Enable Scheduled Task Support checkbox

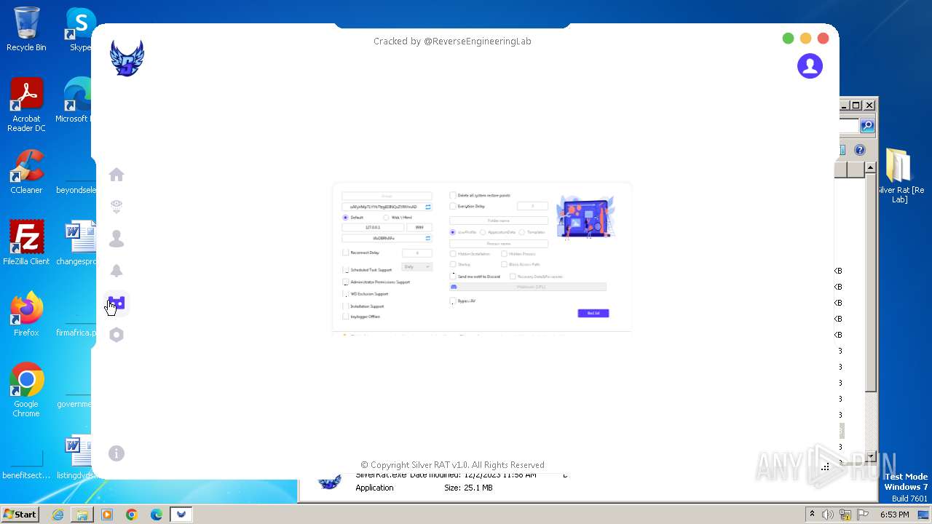[x=346, y=270]
